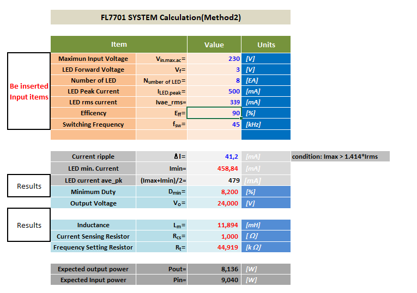Select the Inductance value 11,894
Screen dimensions: 417x293
tap(214, 225)
